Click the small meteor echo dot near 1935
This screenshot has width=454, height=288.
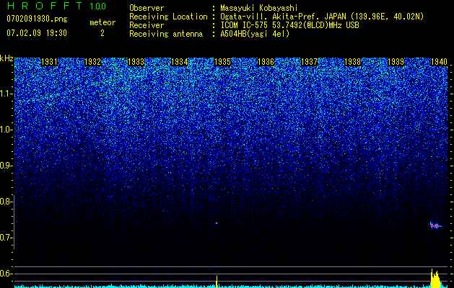click(x=217, y=223)
